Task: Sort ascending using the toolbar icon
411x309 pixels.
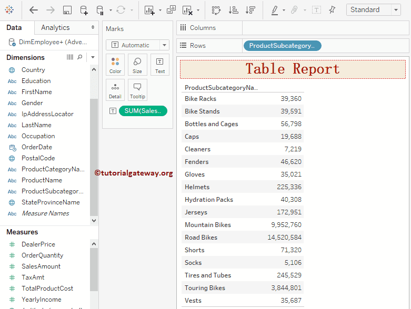Action: [x=234, y=10]
